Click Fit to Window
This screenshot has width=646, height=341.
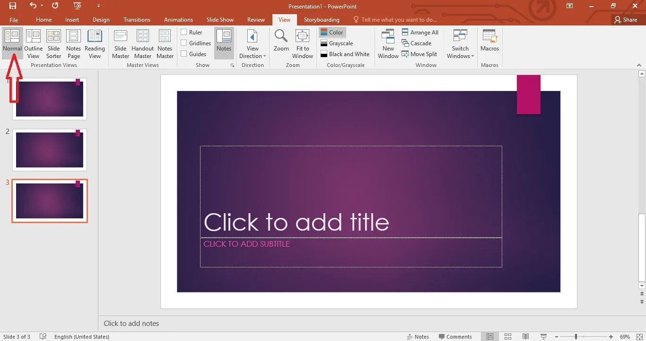303,43
